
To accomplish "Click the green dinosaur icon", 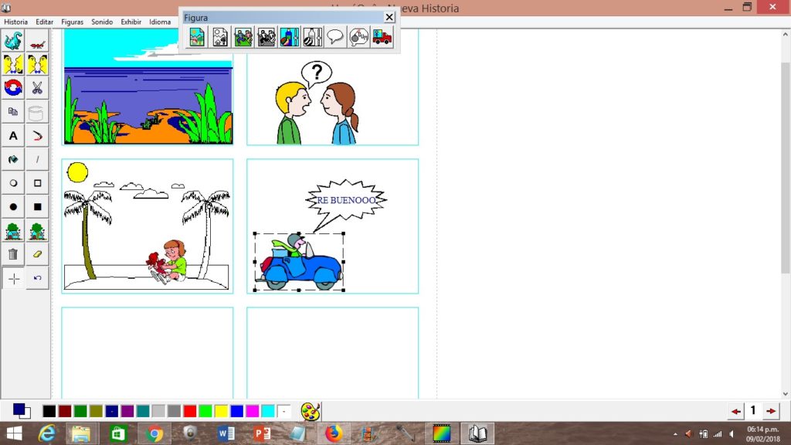I will click(13, 41).
